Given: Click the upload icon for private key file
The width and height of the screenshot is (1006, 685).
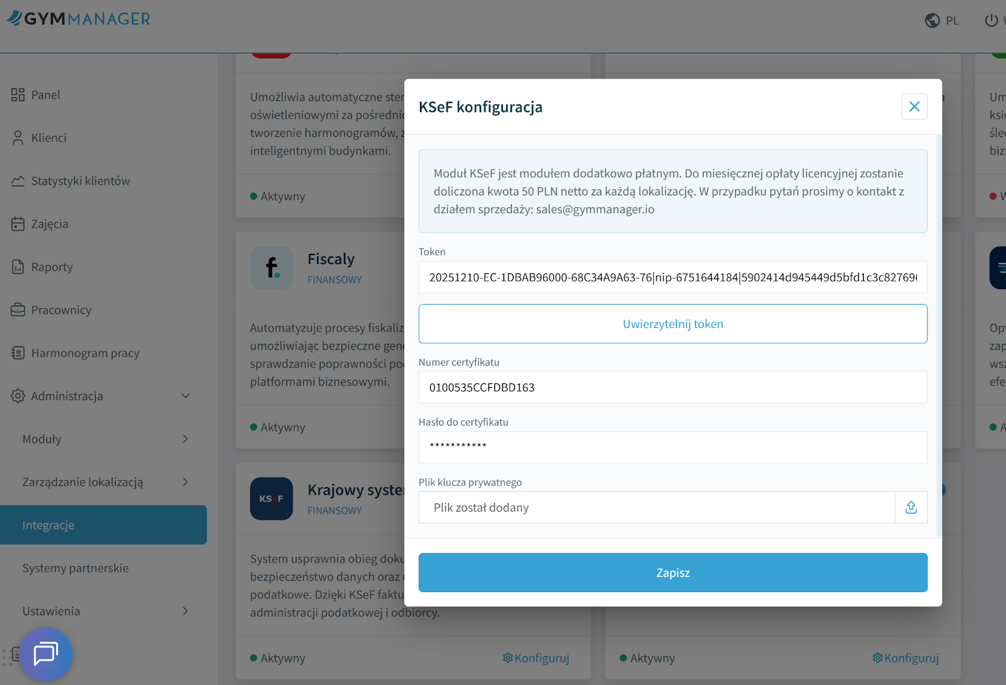Looking at the screenshot, I should pos(910,507).
